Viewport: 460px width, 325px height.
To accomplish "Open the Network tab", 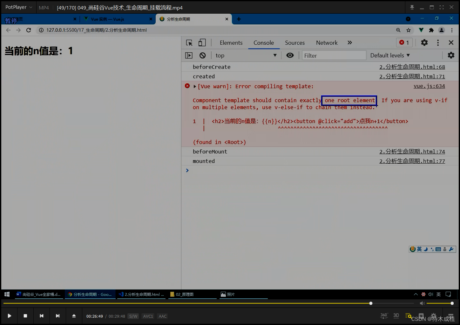I will point(327,43).
